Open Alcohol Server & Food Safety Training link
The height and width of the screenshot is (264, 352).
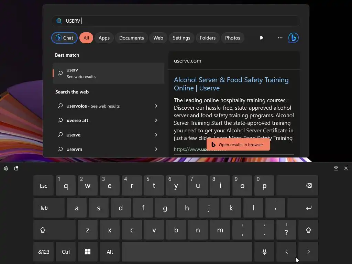(231, 84)
